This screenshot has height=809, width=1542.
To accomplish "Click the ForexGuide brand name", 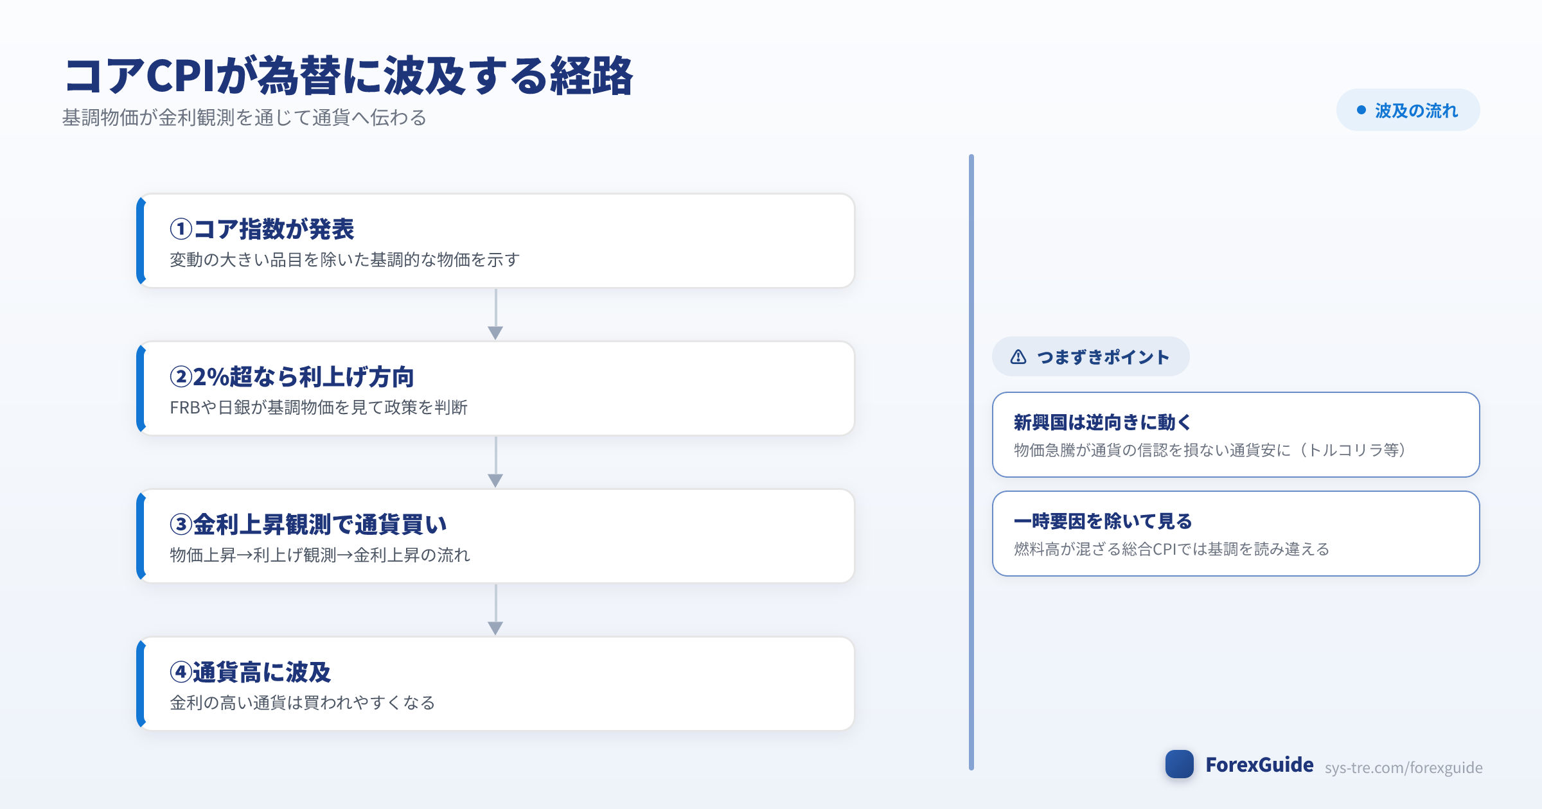I will click(1259, 765).
